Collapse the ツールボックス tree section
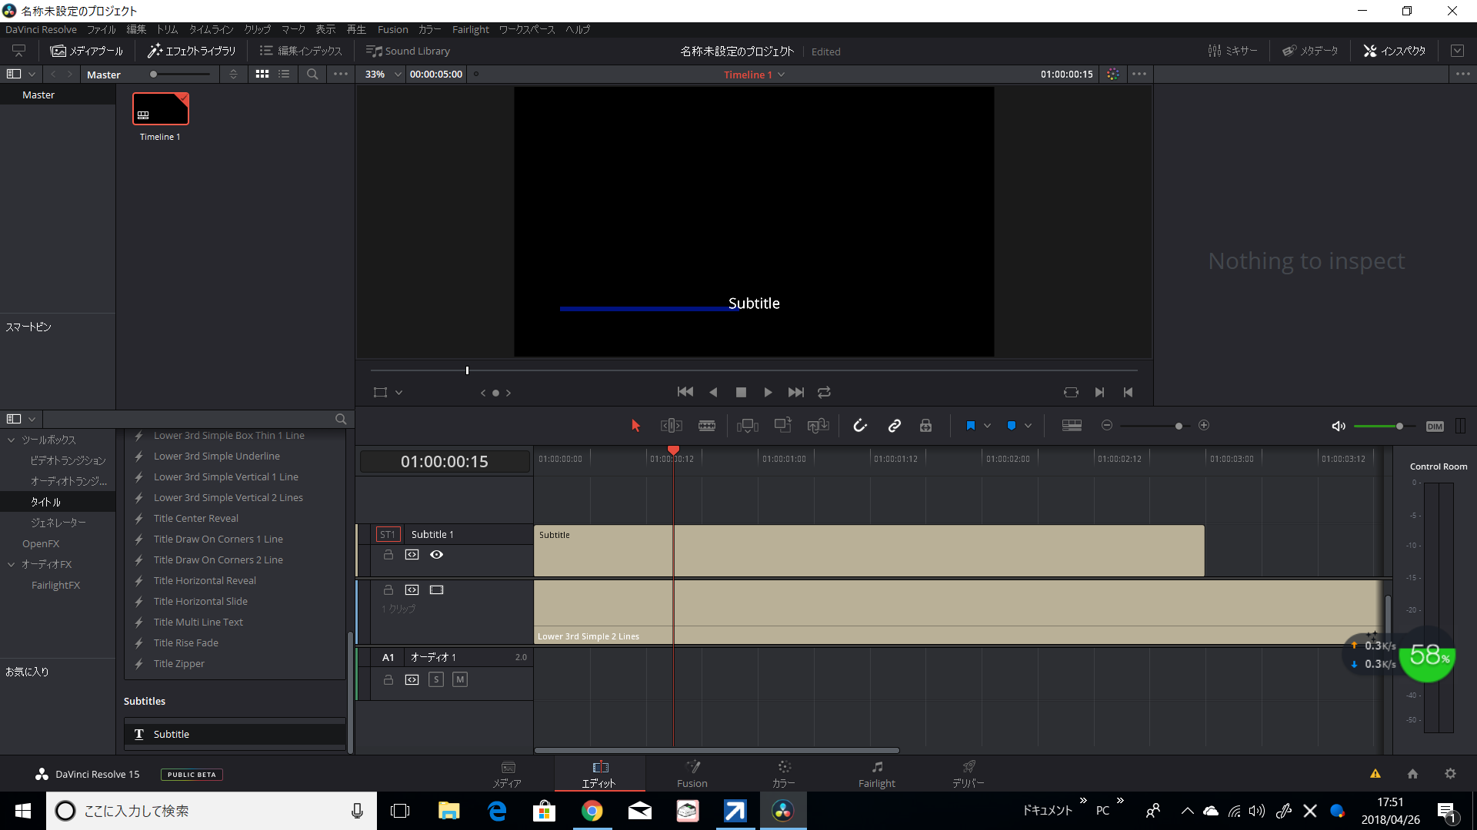This screenshot has width=1477, height=830. coord(12,440)
